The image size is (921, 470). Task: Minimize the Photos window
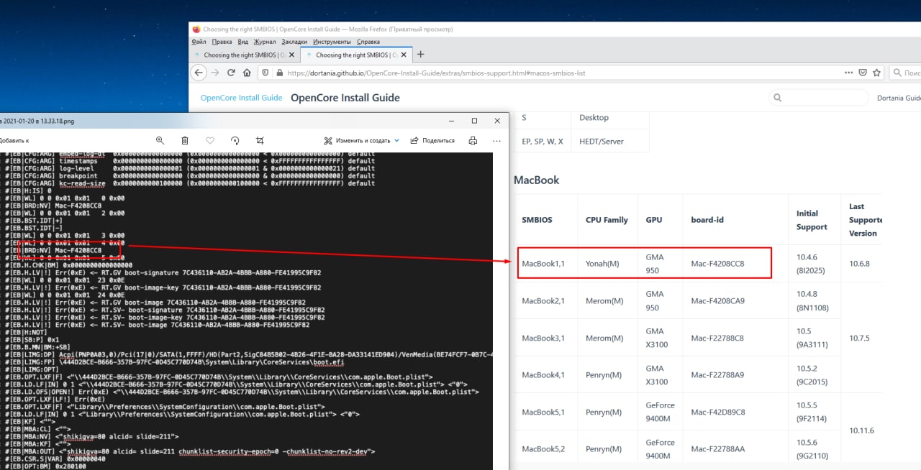tap(451, 121)
